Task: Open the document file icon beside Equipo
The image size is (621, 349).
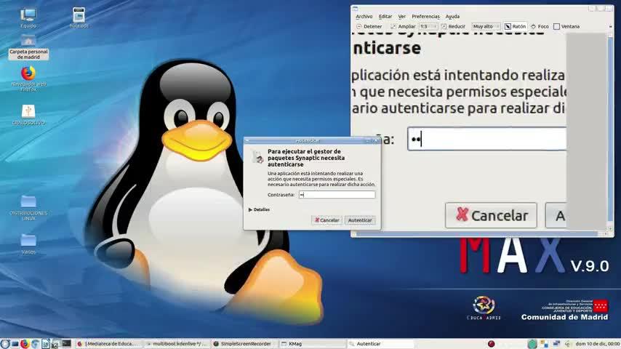Action: (x=79, y=17)
